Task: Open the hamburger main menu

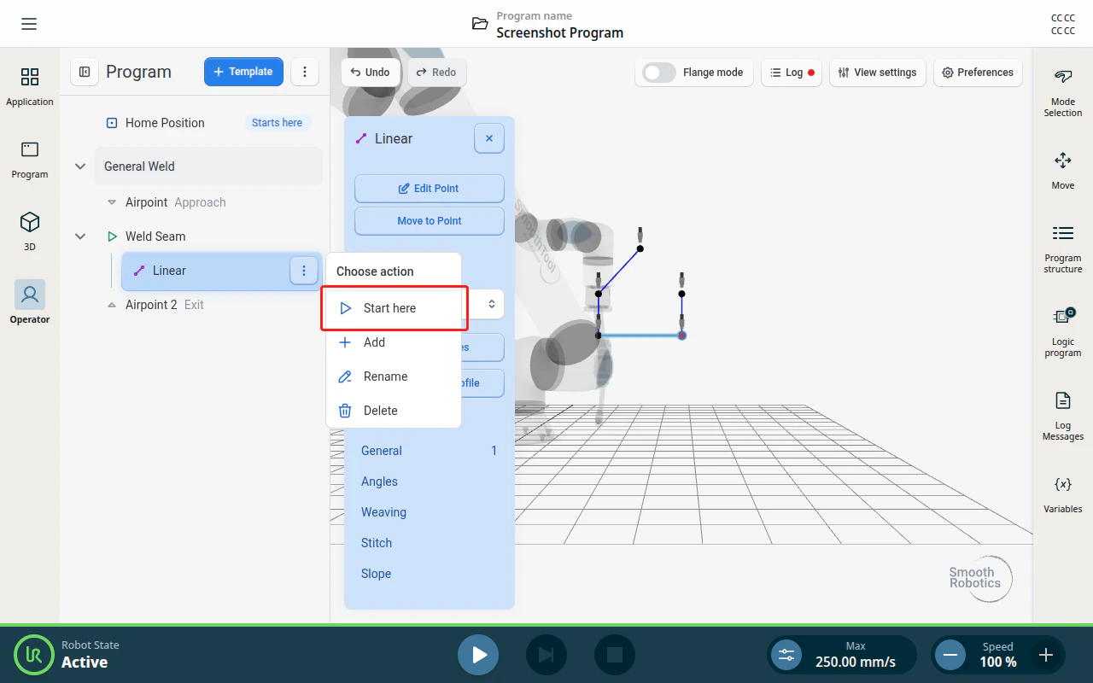Action: coord(29,24)
